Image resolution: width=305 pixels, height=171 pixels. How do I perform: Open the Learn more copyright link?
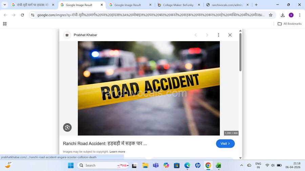[x=117, y=152]
